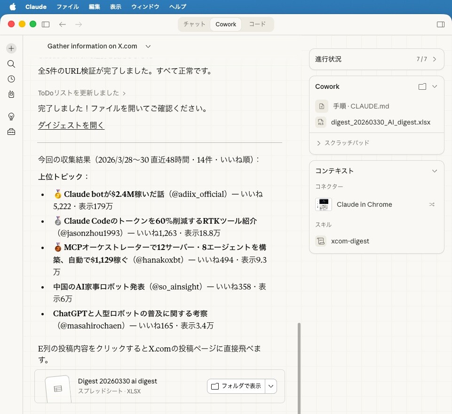
Task: Open the ウィンドウ menu
Action: click(145, 7)
